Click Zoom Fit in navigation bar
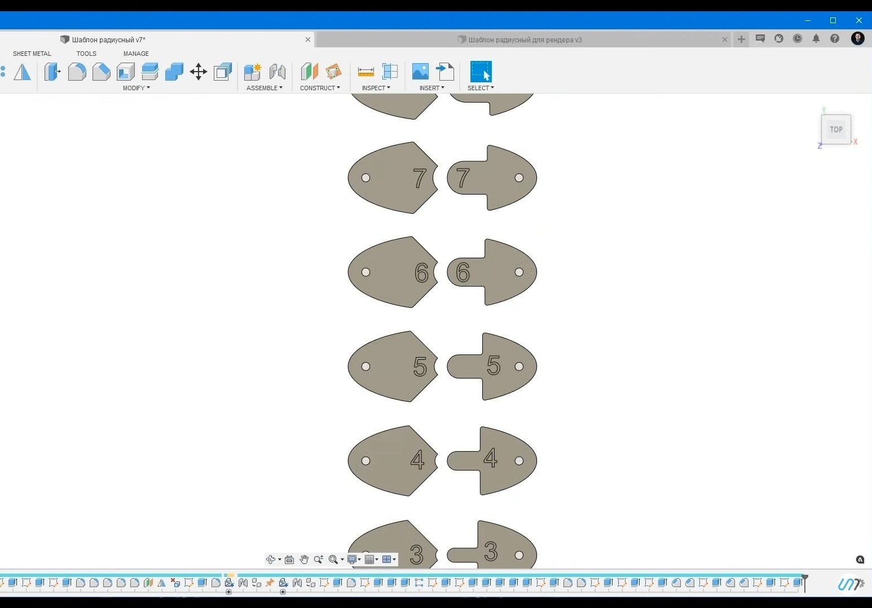 (333, 559)
